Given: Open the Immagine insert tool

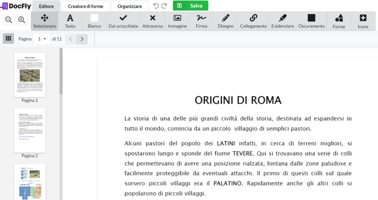Looking at the screenshot, I should tap(177, 21).
